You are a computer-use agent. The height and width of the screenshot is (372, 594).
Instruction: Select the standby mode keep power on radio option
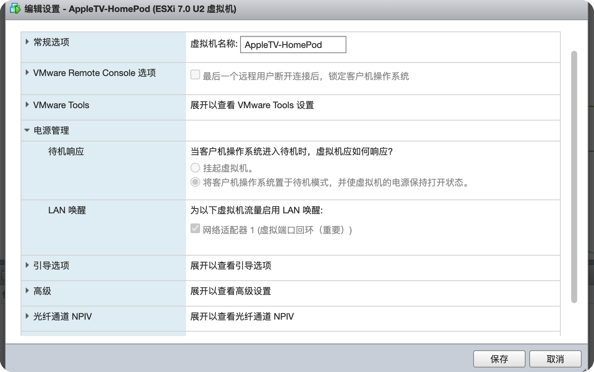195,182
